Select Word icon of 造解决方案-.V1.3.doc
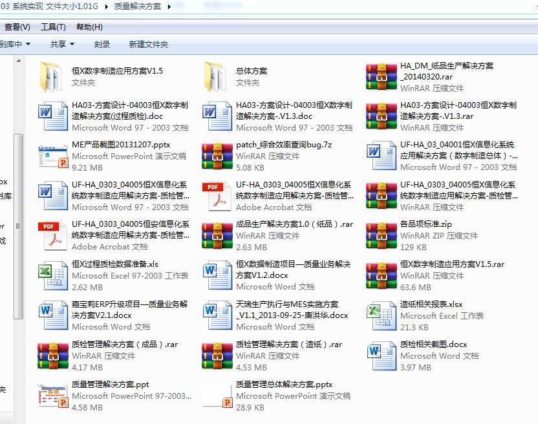538x424 pixels. pyautogui.click(x=217, y=116)
